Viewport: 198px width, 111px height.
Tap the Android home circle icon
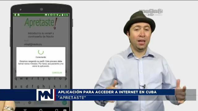[x=41, y=110]
